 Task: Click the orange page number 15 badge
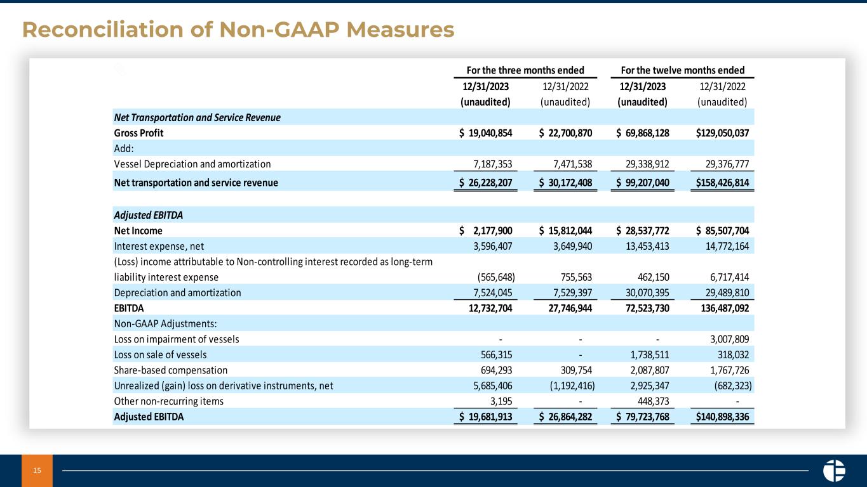pos(37,471)
